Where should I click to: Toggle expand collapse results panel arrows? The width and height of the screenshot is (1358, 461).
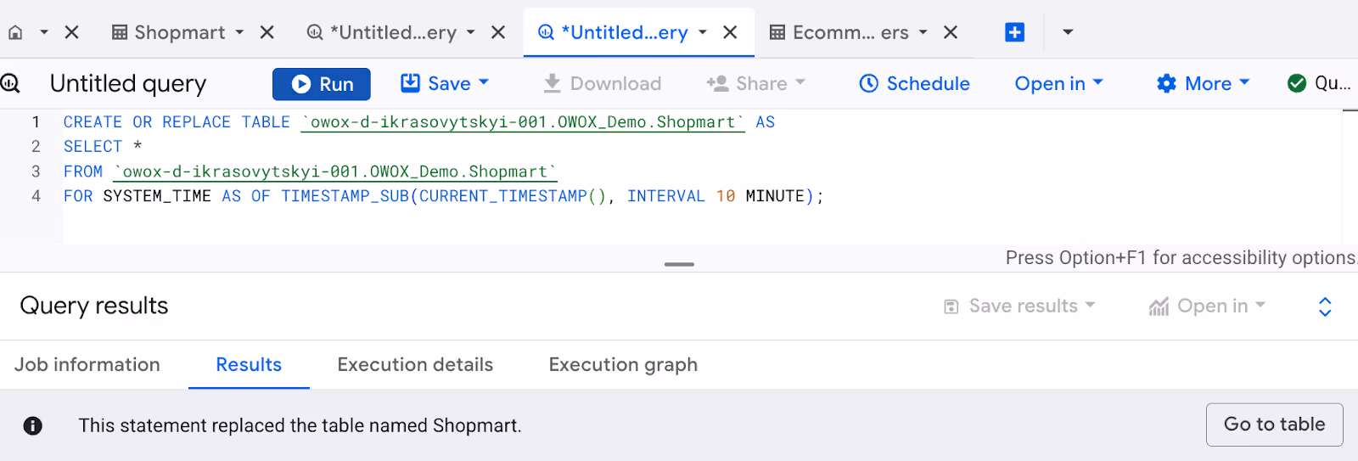pos(1325,306)
